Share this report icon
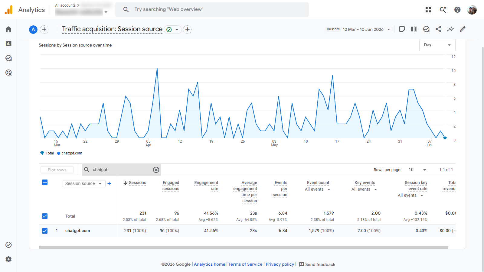Screen dimensions: 484x272 tap(438, 29)
